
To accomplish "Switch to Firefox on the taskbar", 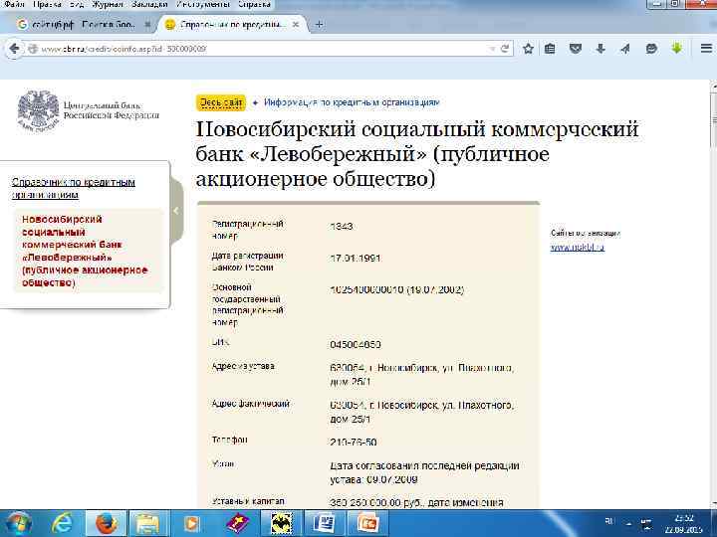I will (107, 523).
